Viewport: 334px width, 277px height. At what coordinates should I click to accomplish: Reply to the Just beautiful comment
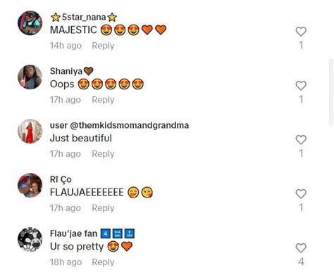103,154
